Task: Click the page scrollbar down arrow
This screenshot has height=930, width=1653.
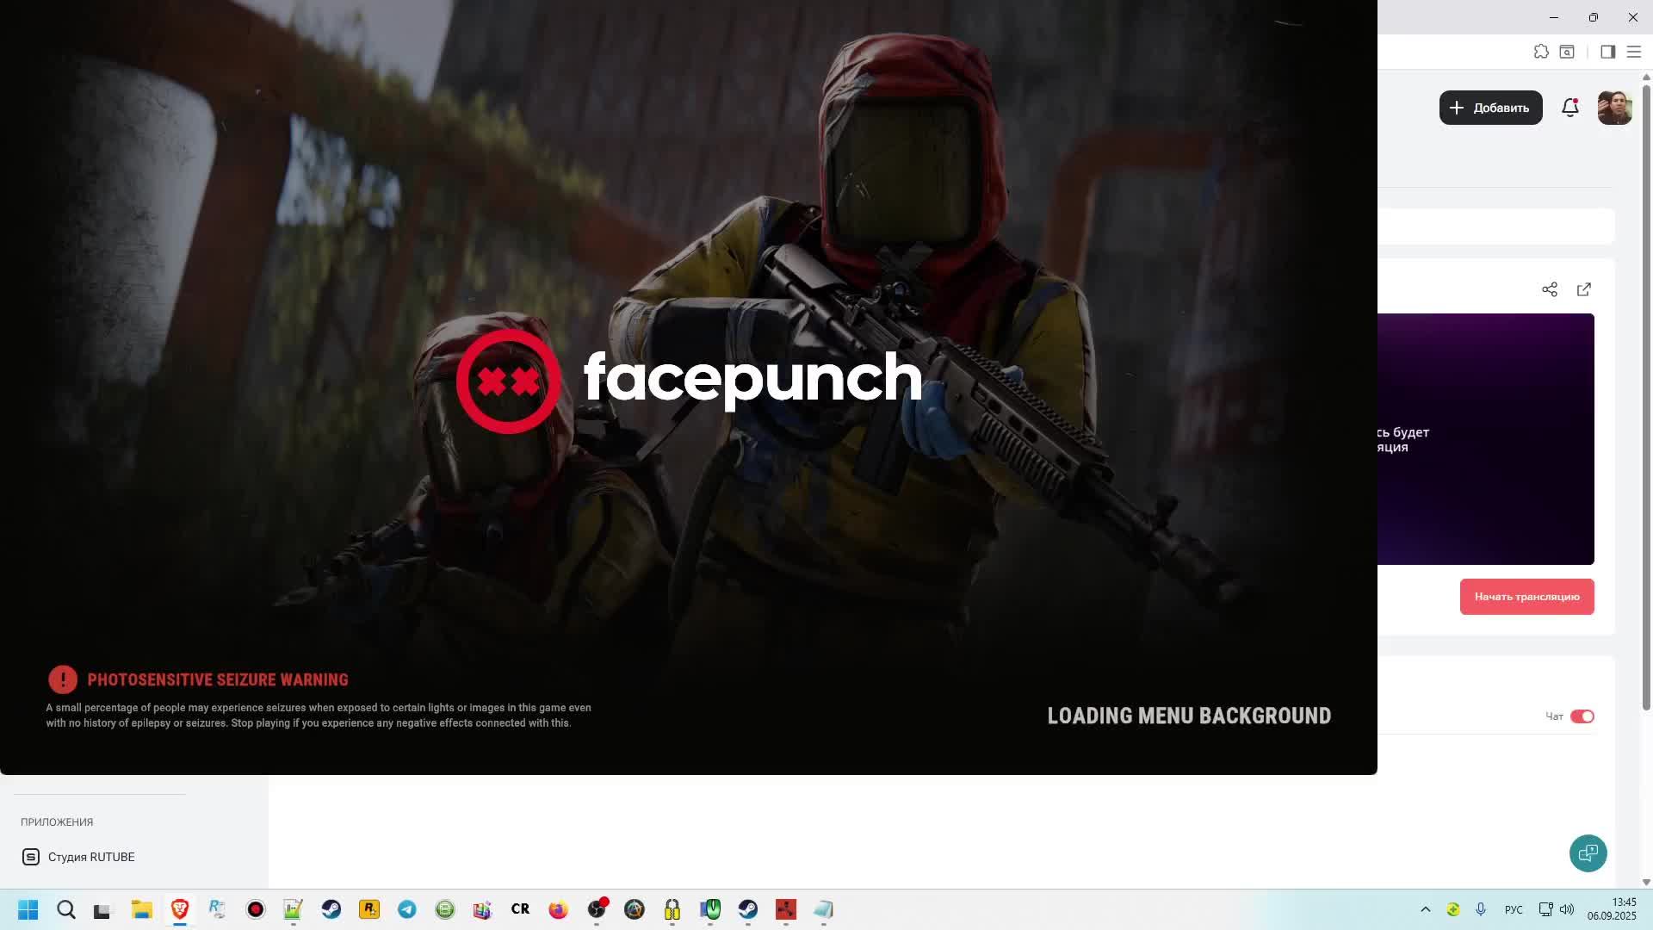Action: pos(1646,882)
